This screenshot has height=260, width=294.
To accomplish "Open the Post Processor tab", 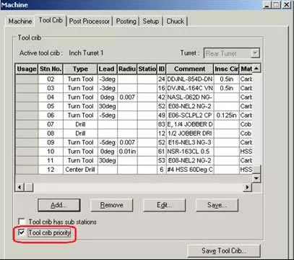I will click(90, 21).
